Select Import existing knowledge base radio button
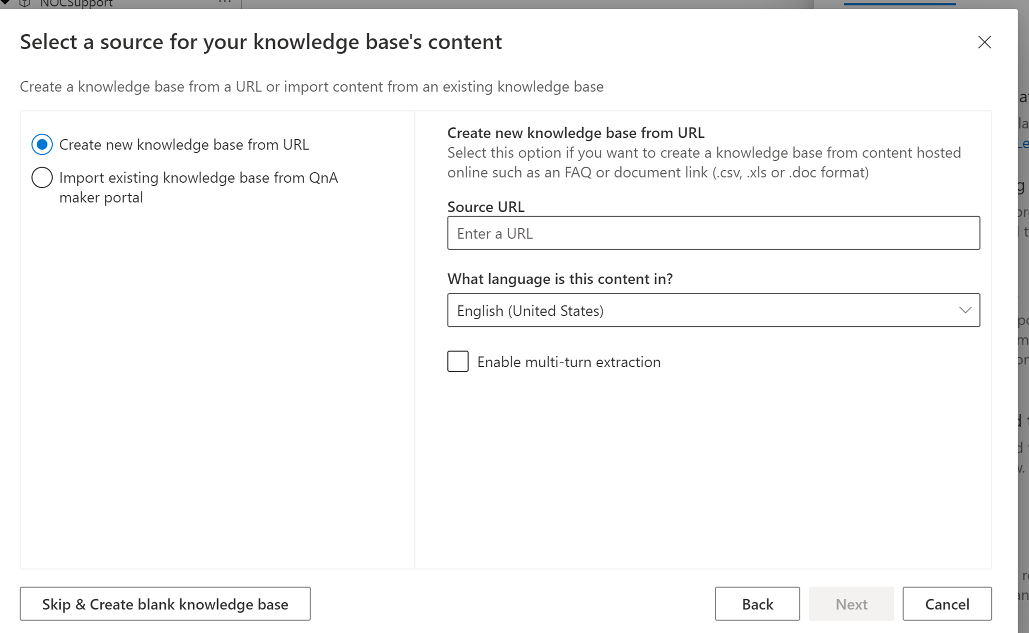1029x633 pixels. pos(42,177)
